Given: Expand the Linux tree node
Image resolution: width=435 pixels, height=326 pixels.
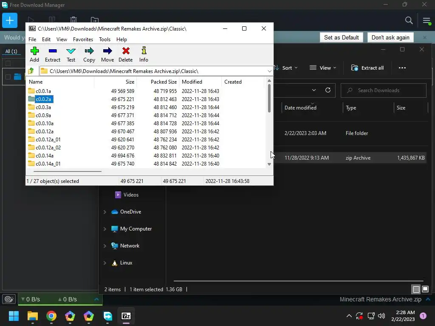Looking at the screenshot, I should pyautogui.click(x=105, y=263).
